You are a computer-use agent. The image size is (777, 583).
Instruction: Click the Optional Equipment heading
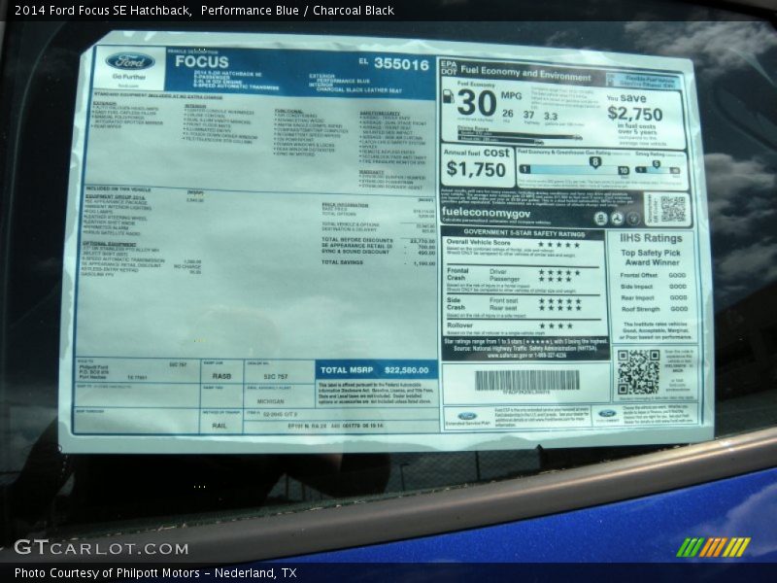(x=109, y=244)
